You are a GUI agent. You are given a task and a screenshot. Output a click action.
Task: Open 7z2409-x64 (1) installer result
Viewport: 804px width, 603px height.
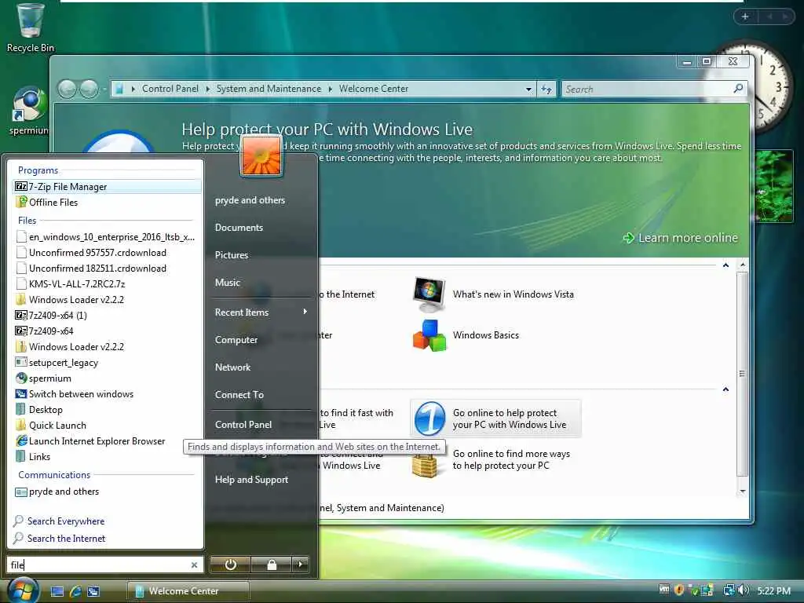[x=106, y=316]
